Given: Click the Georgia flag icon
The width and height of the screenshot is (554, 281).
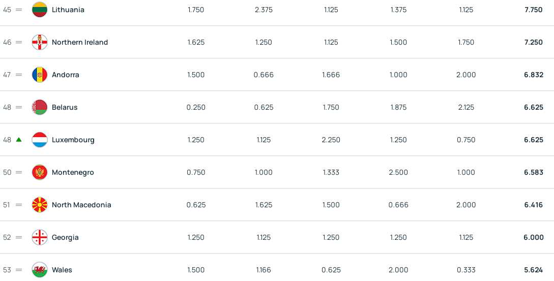Looking at the screenshot, I should pos(40,237).
